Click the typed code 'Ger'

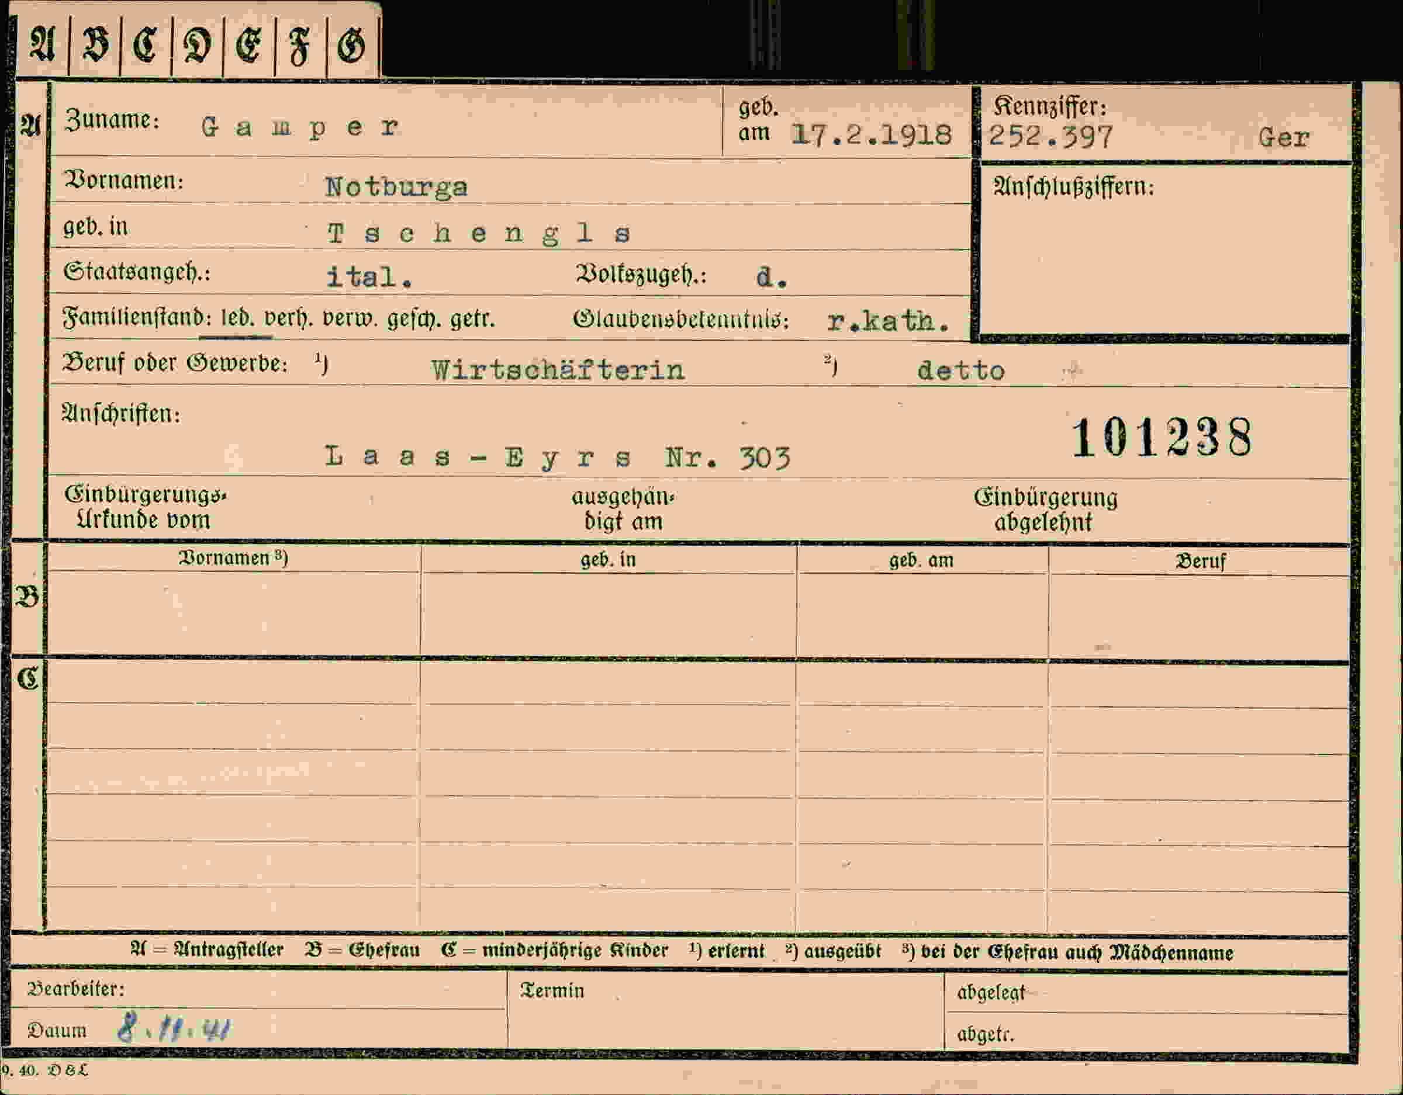[1283, 138]
